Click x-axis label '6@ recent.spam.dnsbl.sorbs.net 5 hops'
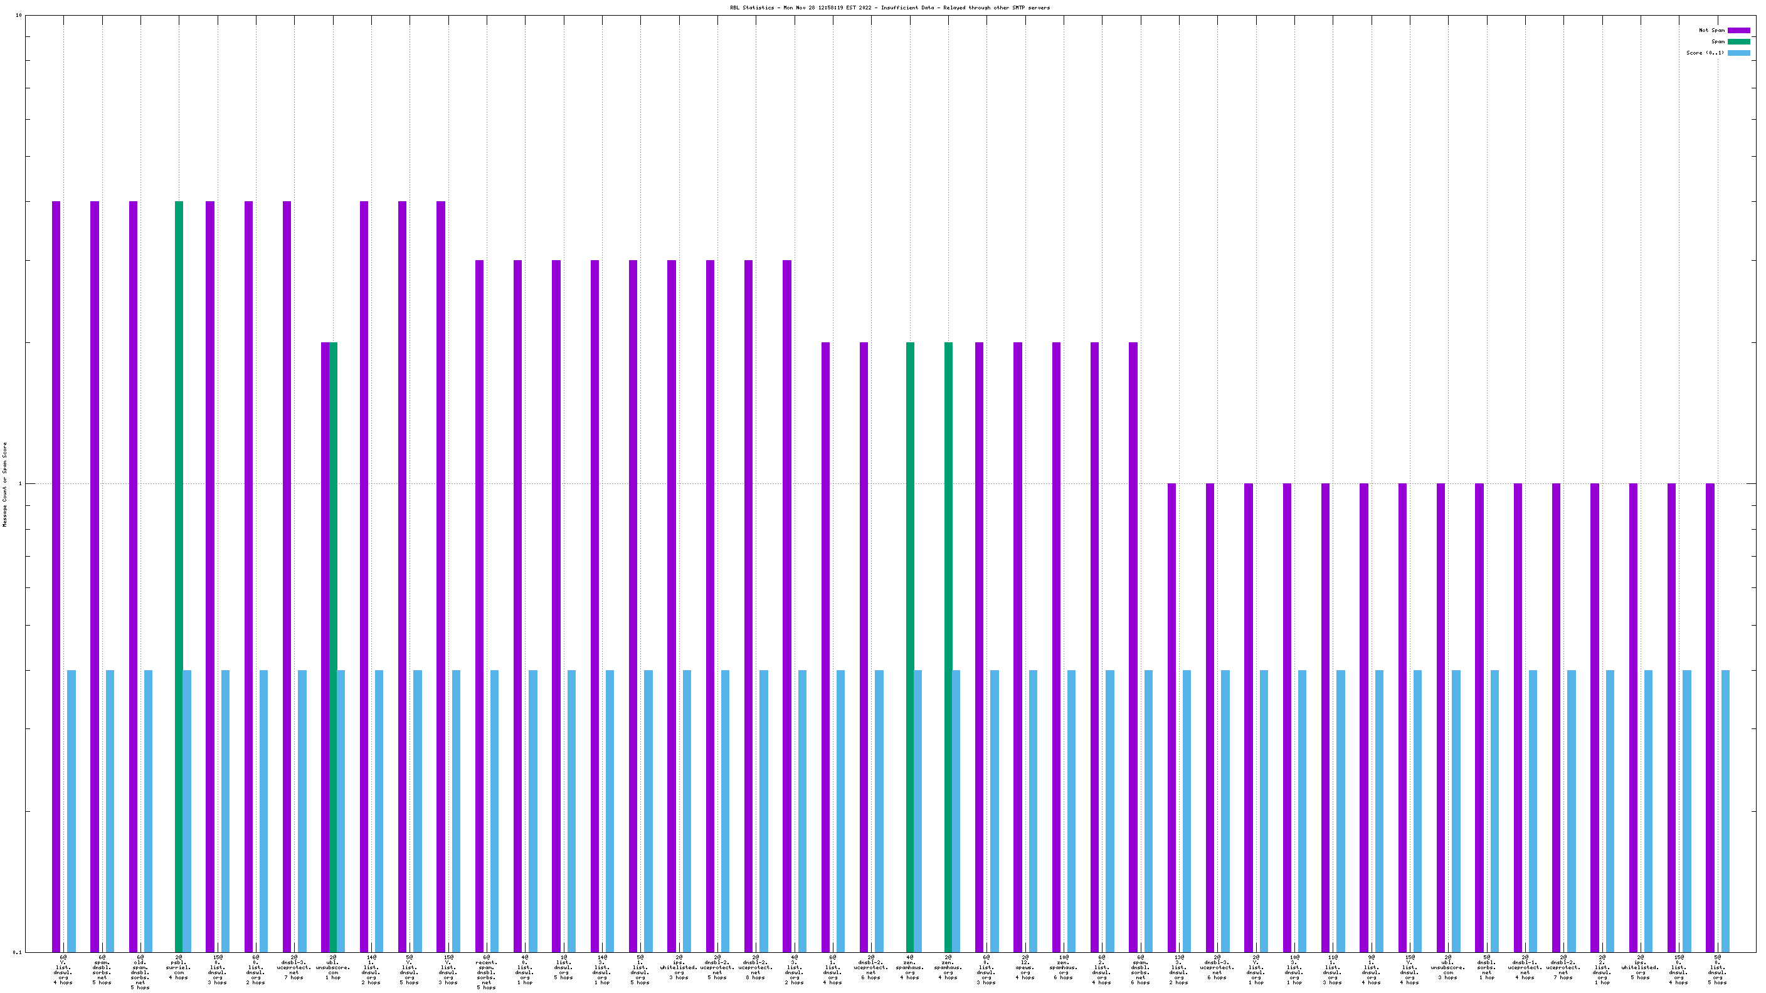 tap(486, 972)
